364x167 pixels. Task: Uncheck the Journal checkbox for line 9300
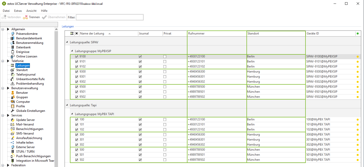click(x=140, y=72)
